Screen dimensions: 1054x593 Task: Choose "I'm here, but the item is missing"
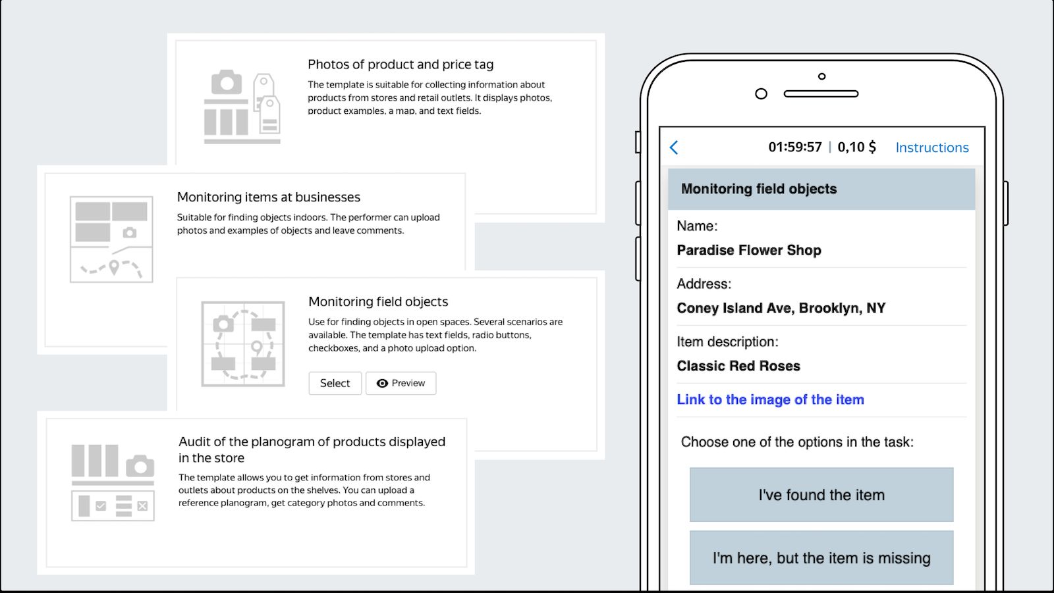pos(821,558)
